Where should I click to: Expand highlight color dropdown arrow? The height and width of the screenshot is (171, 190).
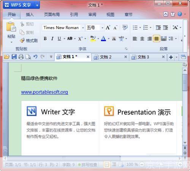98,39
